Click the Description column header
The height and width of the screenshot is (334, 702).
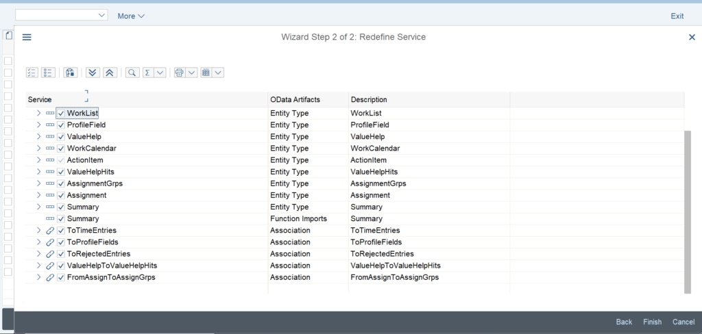point(429,99)
